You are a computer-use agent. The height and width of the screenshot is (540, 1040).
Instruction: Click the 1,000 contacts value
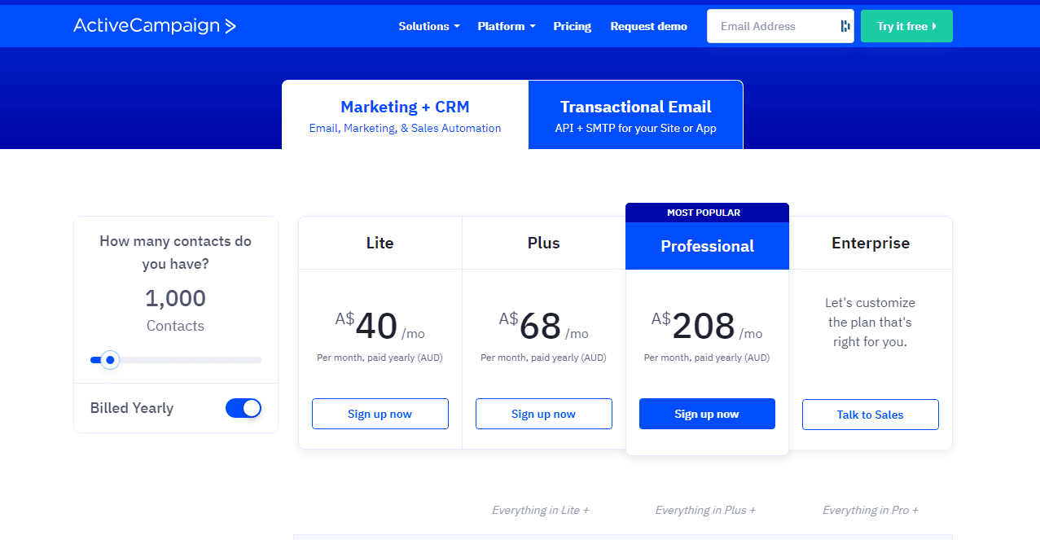(175, 298)
